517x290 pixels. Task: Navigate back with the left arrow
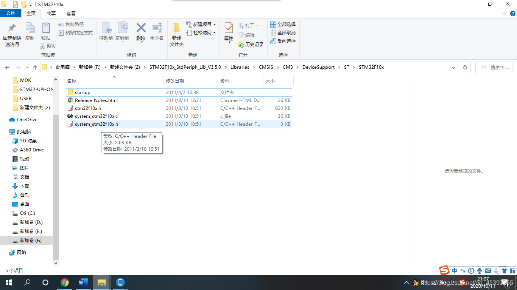point(7,68)
